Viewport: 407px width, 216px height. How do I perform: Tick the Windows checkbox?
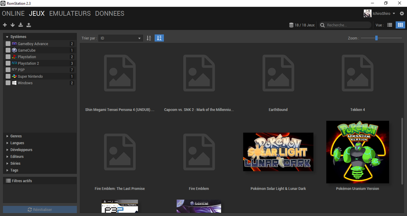coord(8,83)
